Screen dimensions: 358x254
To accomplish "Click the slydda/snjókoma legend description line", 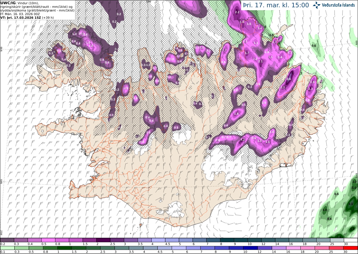I will pyautogui.click(x=37, y=10).
